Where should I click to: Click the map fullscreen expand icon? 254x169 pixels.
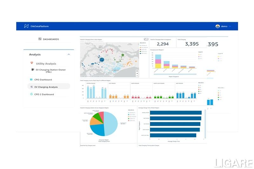137,71
